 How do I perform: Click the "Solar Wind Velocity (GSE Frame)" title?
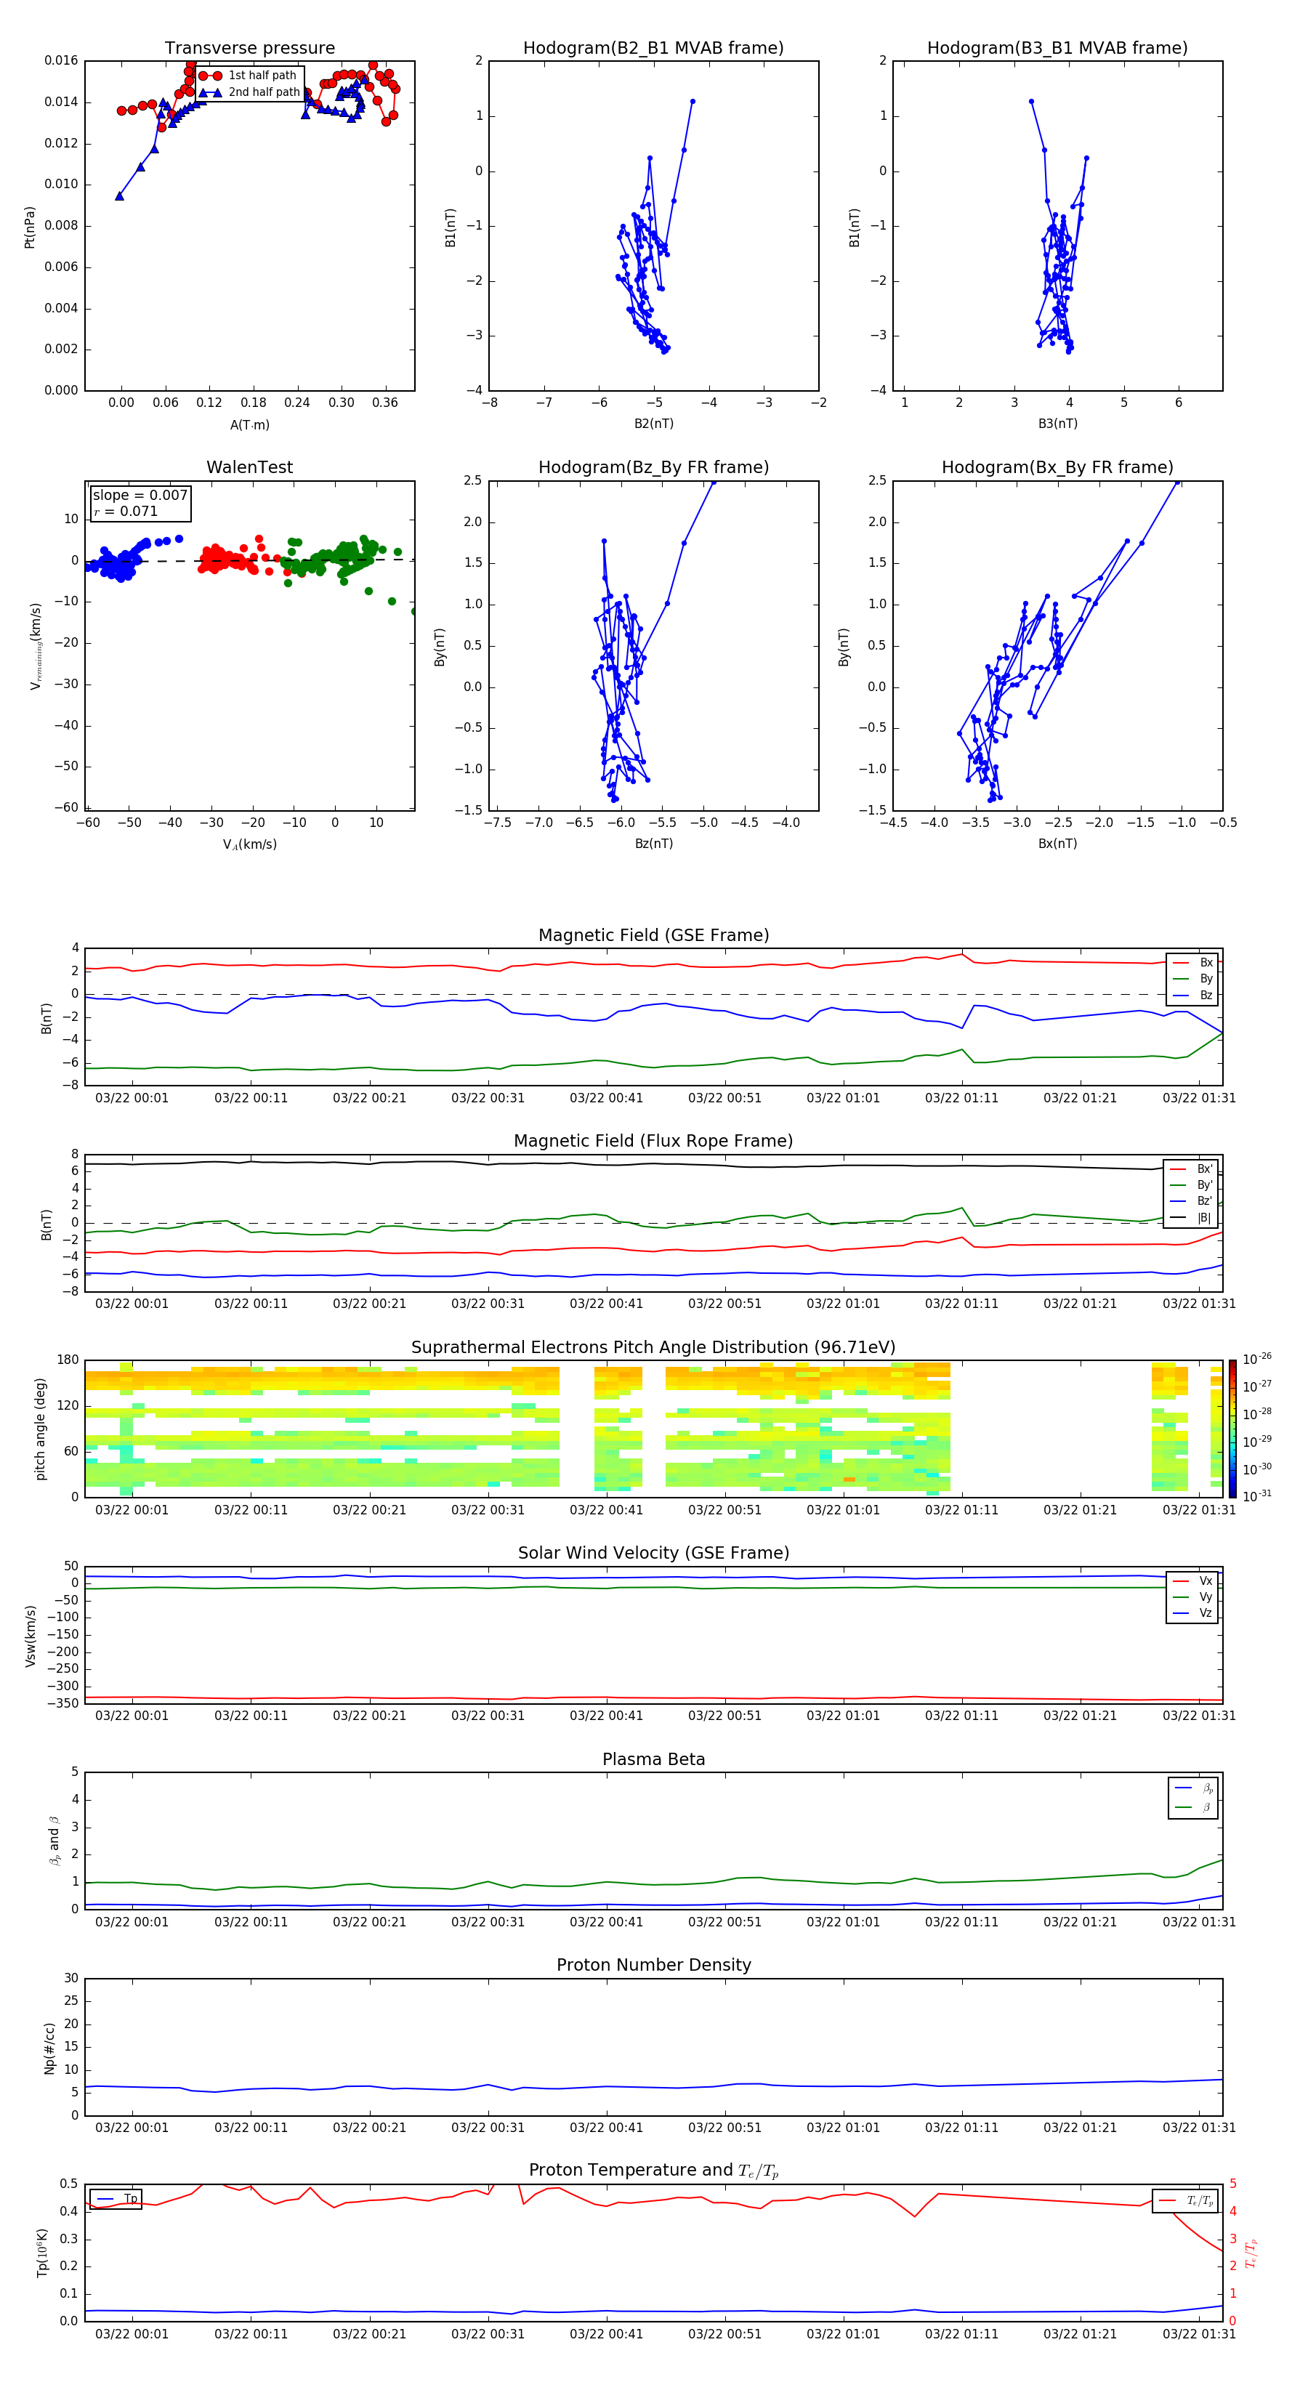(653, 1553)
